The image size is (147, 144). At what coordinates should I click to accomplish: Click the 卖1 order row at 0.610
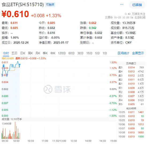(131, 84)
